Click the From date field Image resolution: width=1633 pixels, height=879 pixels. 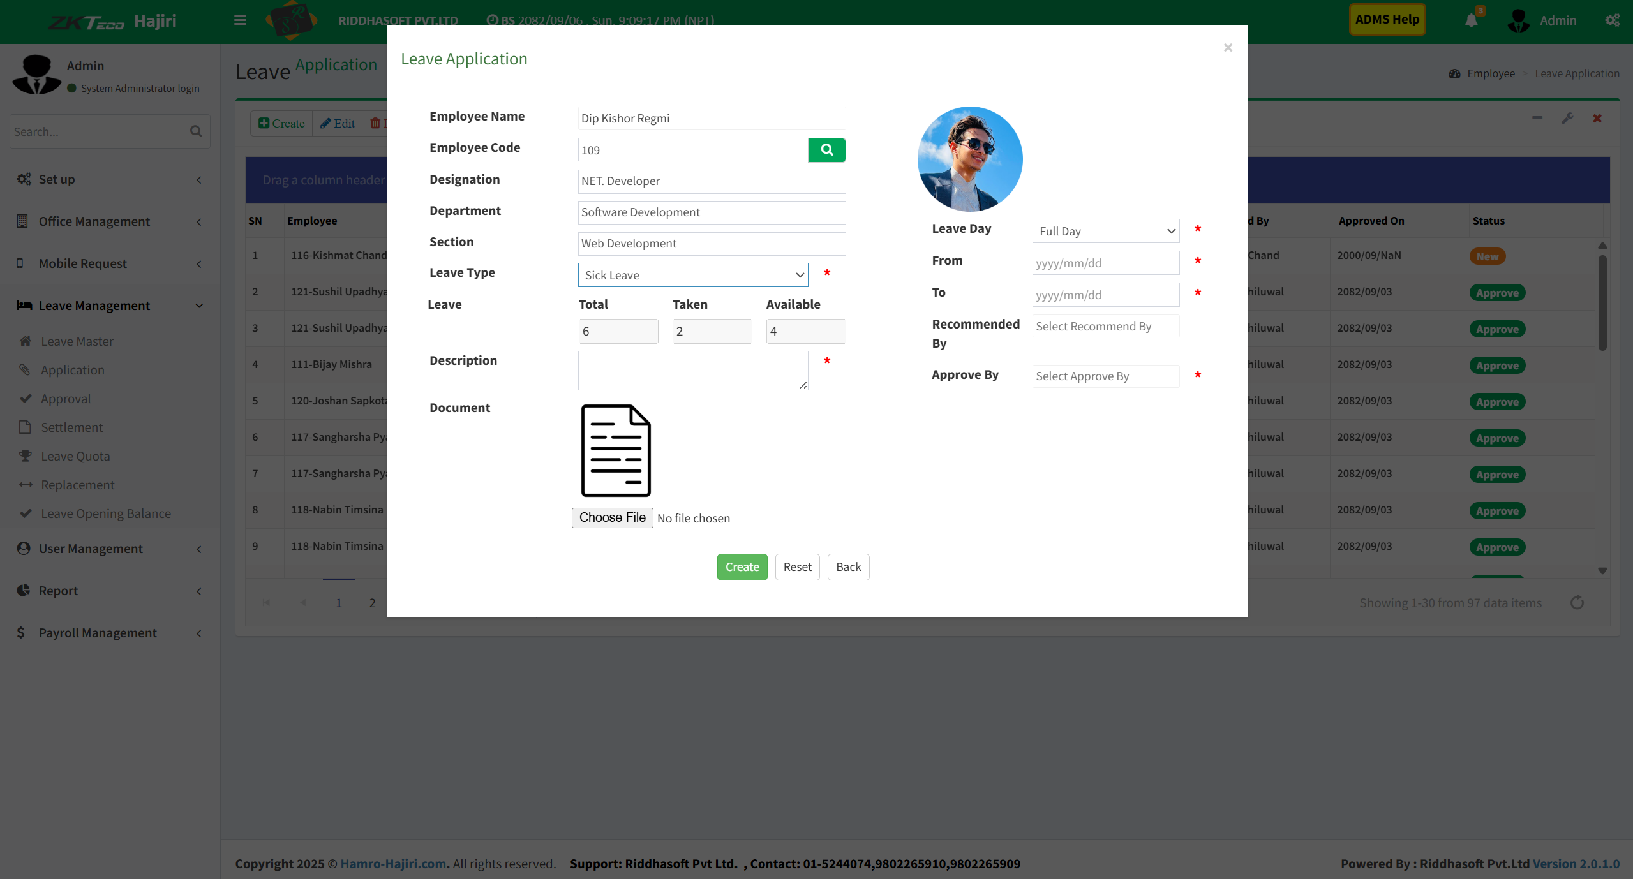(1105, 263)
